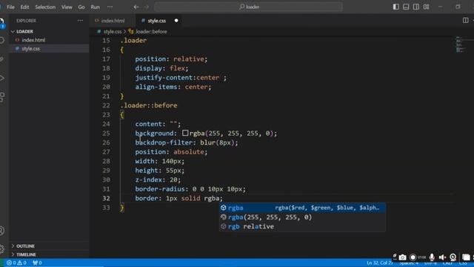Open color picker swatch on background line
Image resolution: width=474 pixels, height=267 pixels.
pyautogui.click(x=185, y=133)
